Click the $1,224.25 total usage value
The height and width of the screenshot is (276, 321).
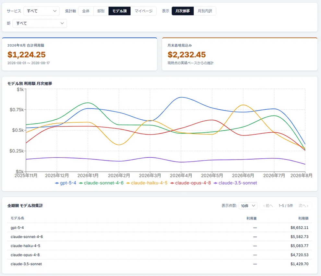click(x=26, y=55)
